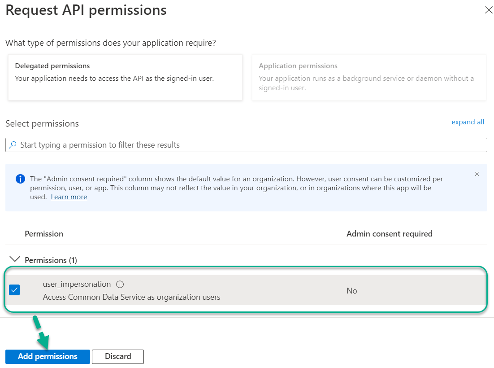
Task: Click the user_impersonation permission name
Action: coord(77,284)
